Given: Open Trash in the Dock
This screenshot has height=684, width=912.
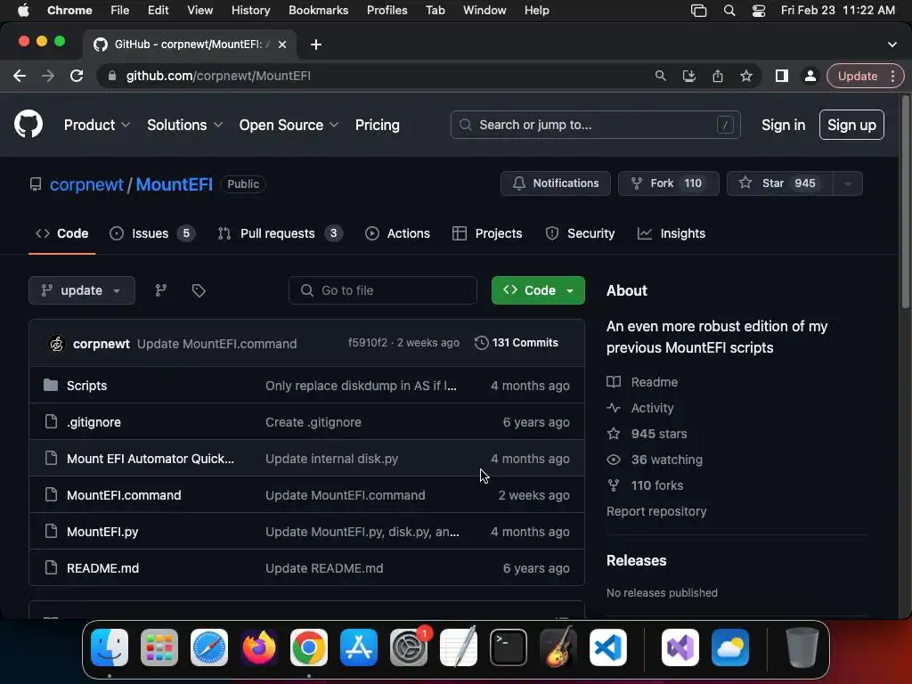Looking at the screenshot, I should point(802,647).
